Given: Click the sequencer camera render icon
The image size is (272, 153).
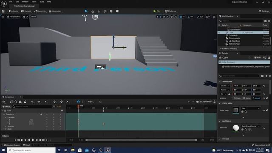Looking at the screenshot, I should (x=20, y=102).
